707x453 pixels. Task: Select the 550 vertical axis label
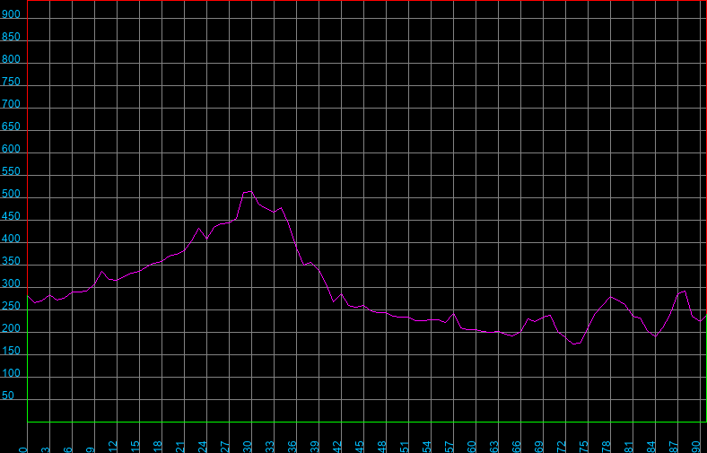point(11,171)
